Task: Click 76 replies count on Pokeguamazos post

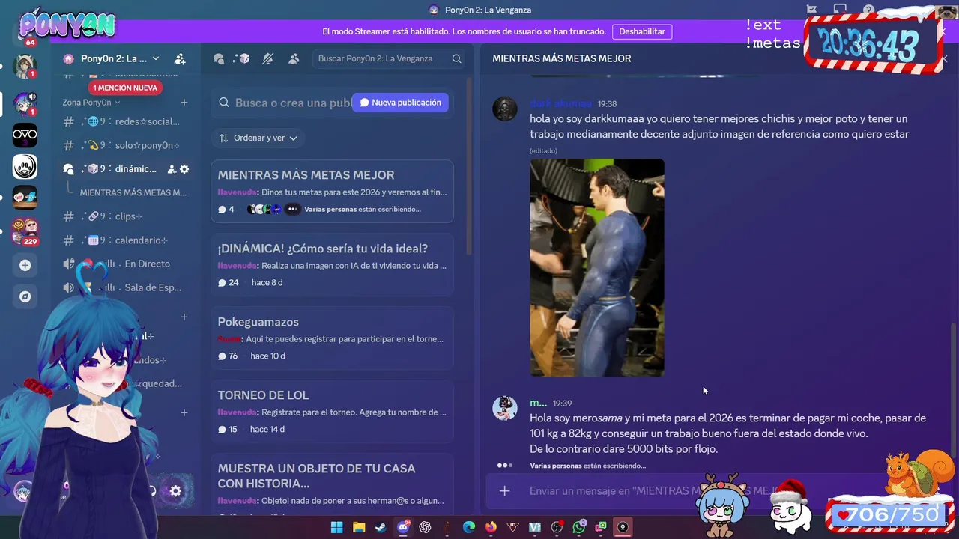Action: tap(229, 356)
